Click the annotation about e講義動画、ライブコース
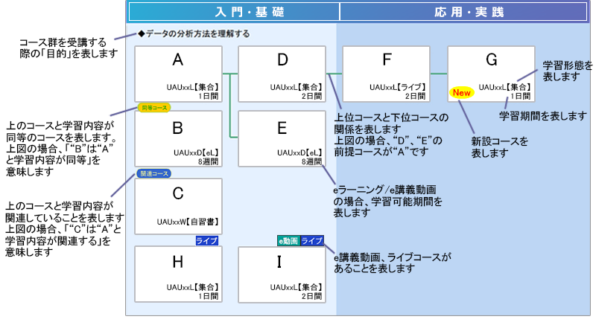 coord(393,263)
